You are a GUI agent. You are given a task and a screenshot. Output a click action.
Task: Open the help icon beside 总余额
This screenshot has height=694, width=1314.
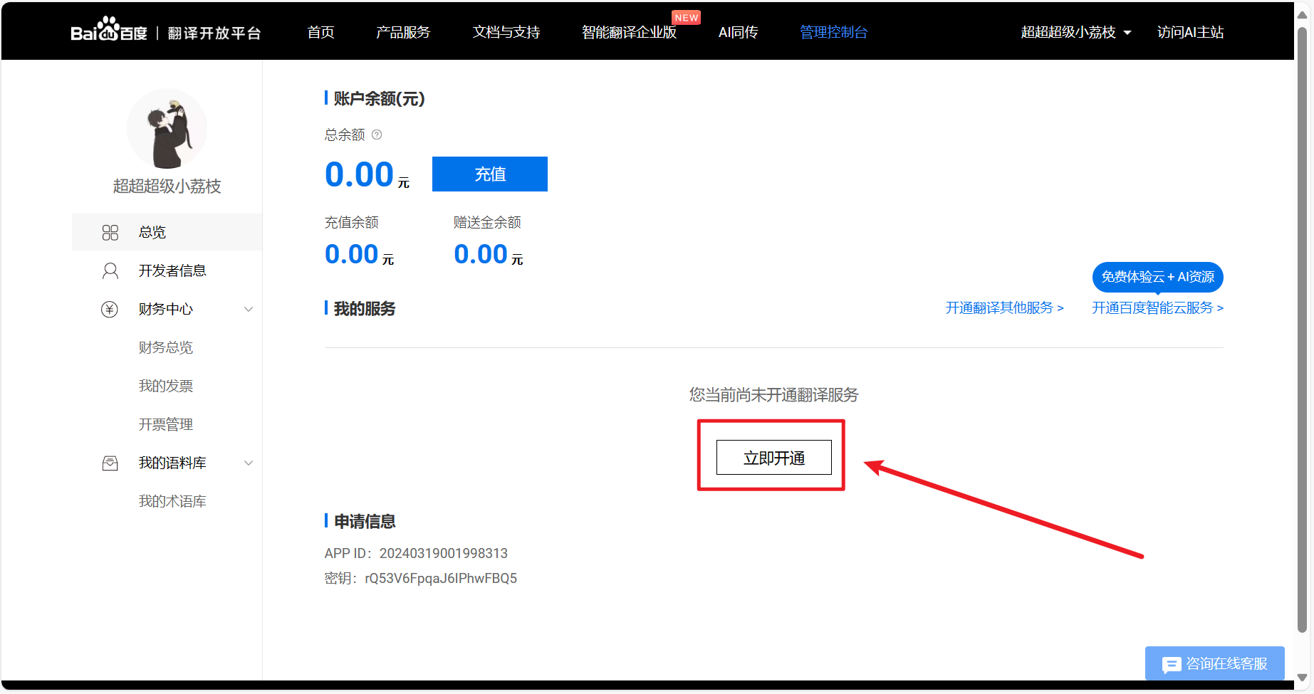point(377,135)
